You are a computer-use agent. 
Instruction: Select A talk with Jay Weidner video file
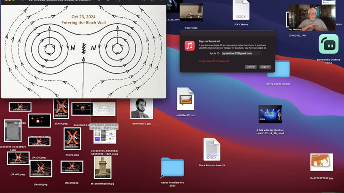coord(270,114)
